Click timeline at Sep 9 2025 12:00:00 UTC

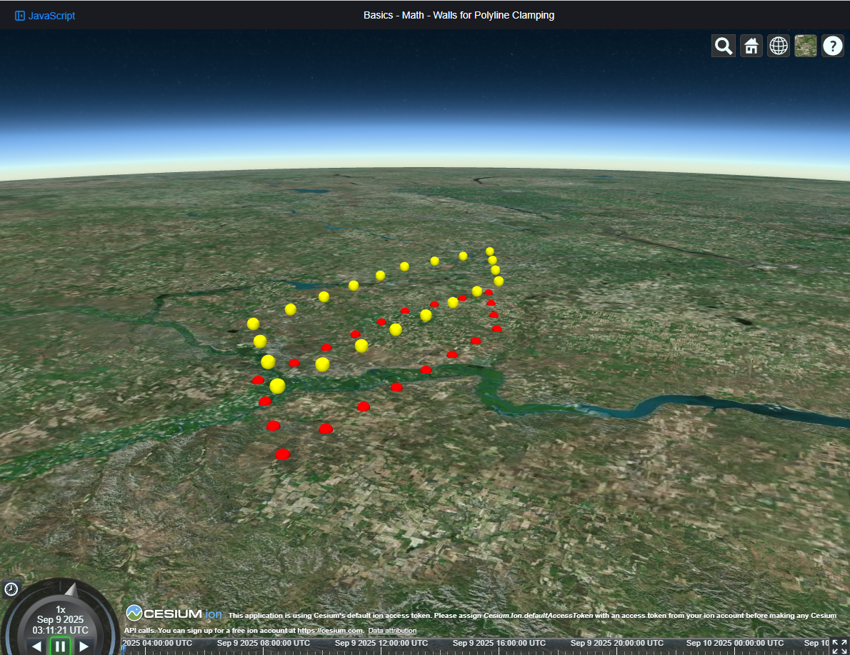click(x=381, y=644)
